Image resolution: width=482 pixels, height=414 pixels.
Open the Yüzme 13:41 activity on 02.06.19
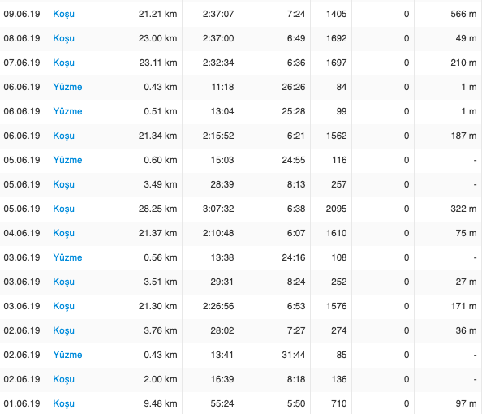coord(67,355)
